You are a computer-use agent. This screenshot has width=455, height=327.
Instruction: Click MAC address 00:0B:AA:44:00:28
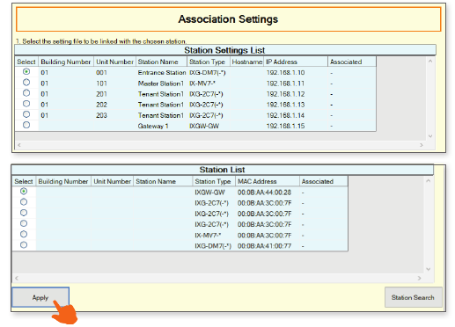[x=264, y=193]
